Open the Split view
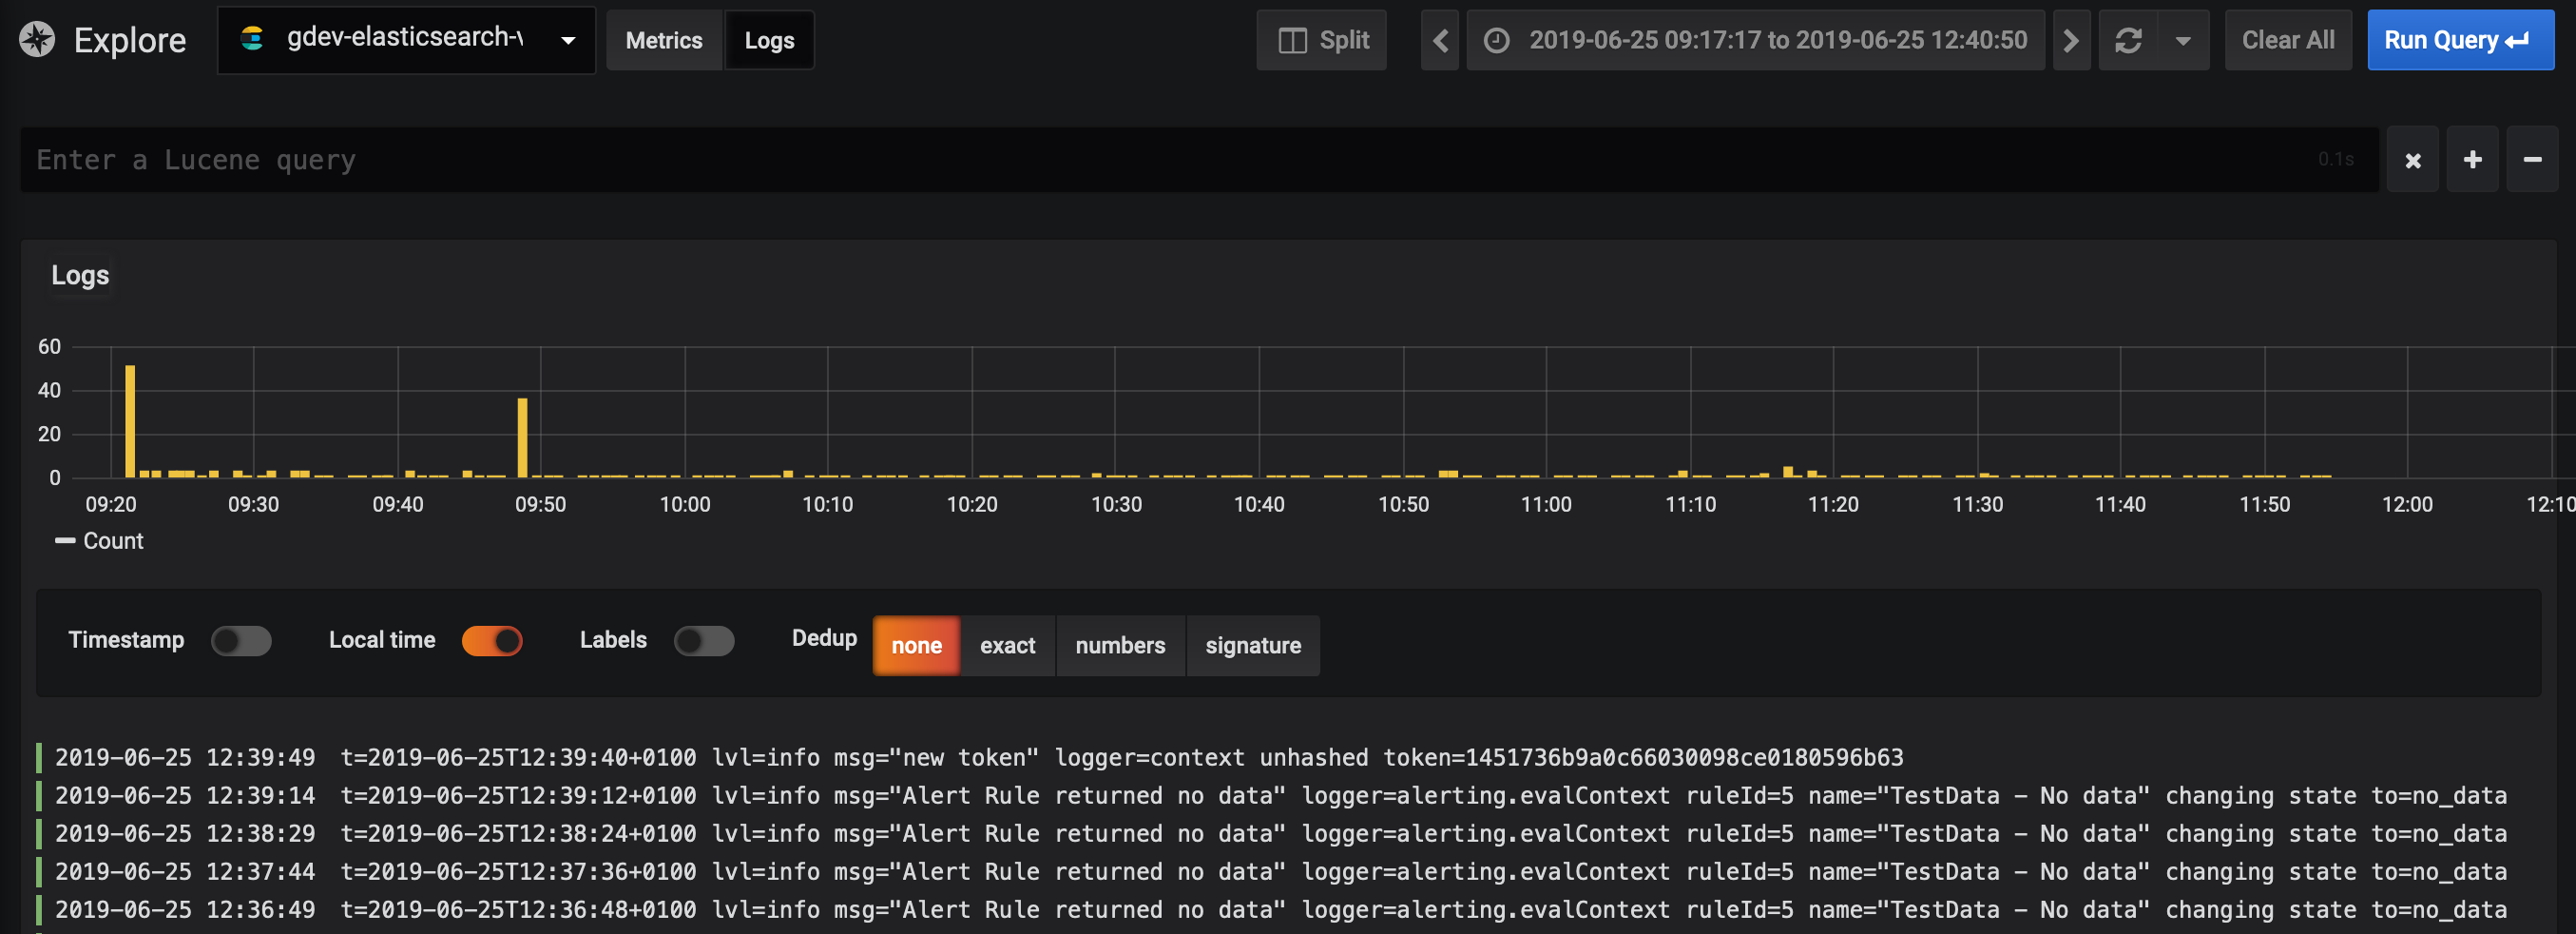The image size is (2576, 934). tap(1321, 40)
